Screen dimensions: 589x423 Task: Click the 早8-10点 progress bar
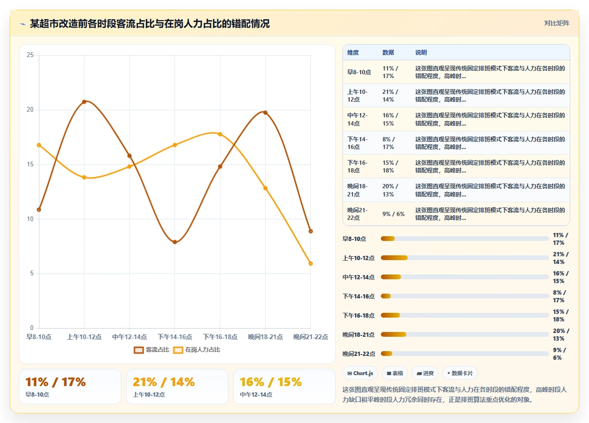(x=465, y=239)
